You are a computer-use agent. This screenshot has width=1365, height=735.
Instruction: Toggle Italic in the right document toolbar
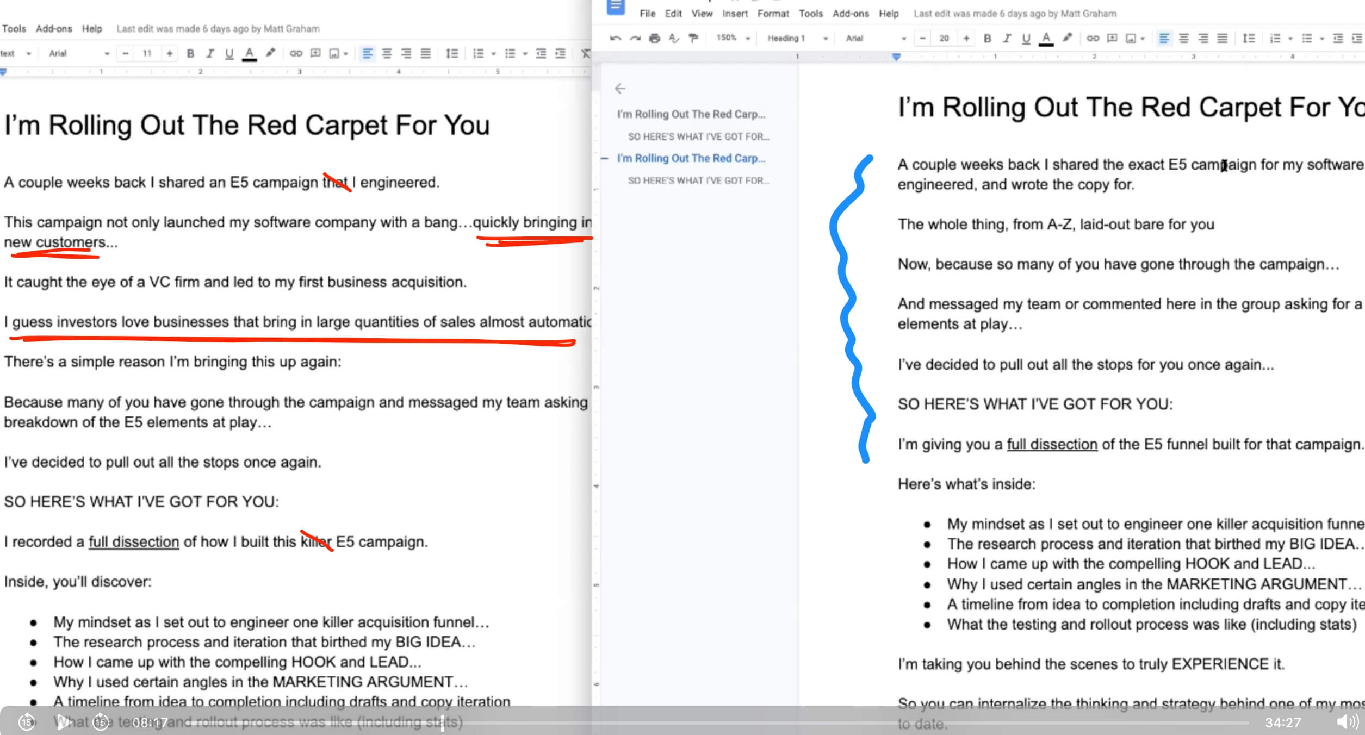click(1007, 38)
